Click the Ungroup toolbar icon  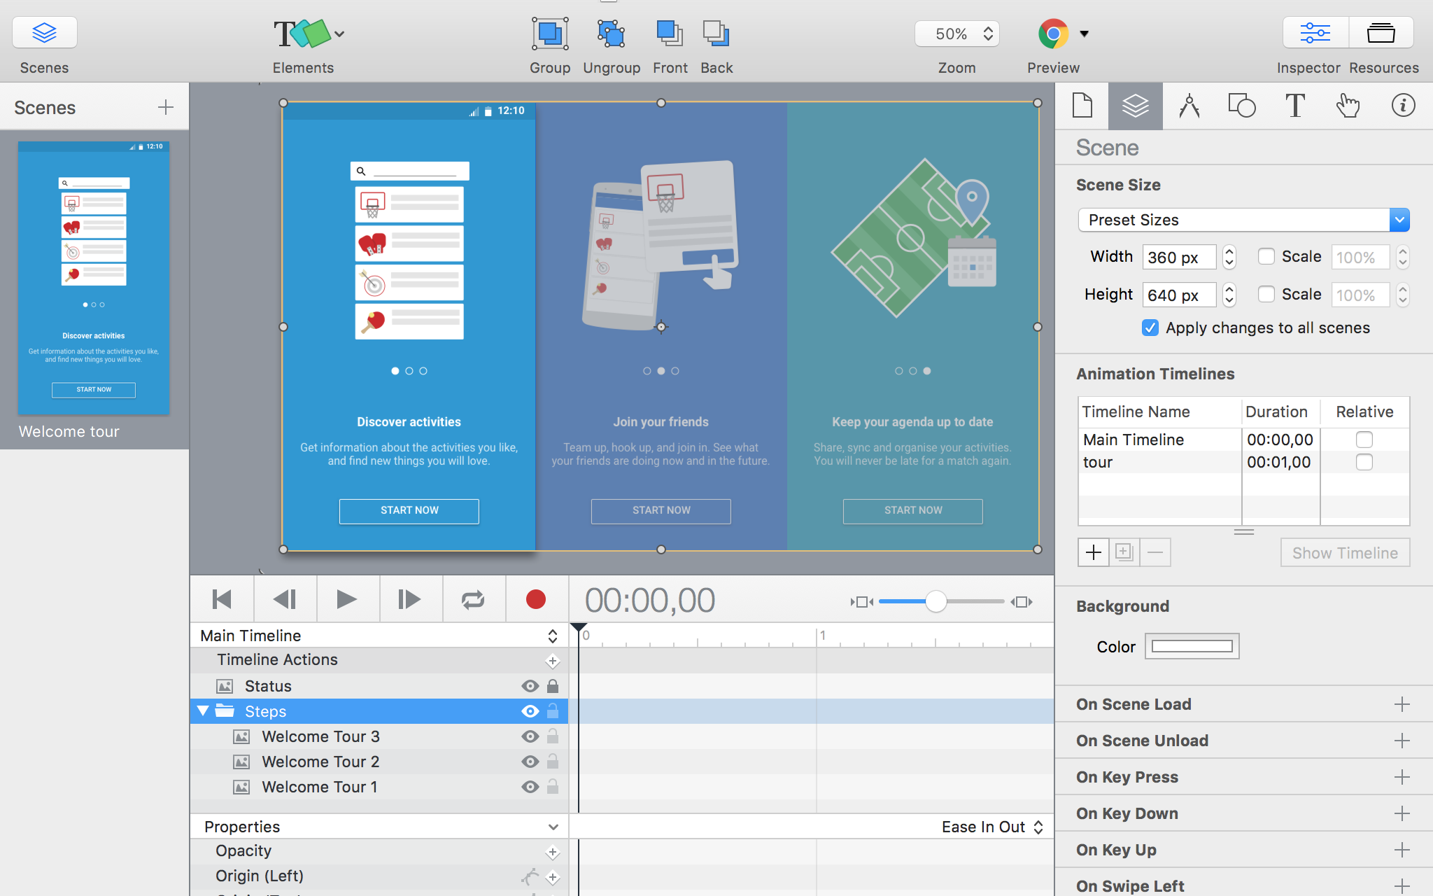click(x=611, y=34)
